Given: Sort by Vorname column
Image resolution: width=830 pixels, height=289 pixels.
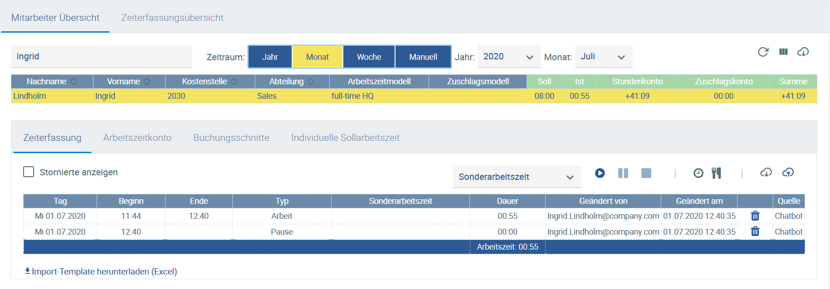Looking at the screenshot, I should tap(129, 82).
